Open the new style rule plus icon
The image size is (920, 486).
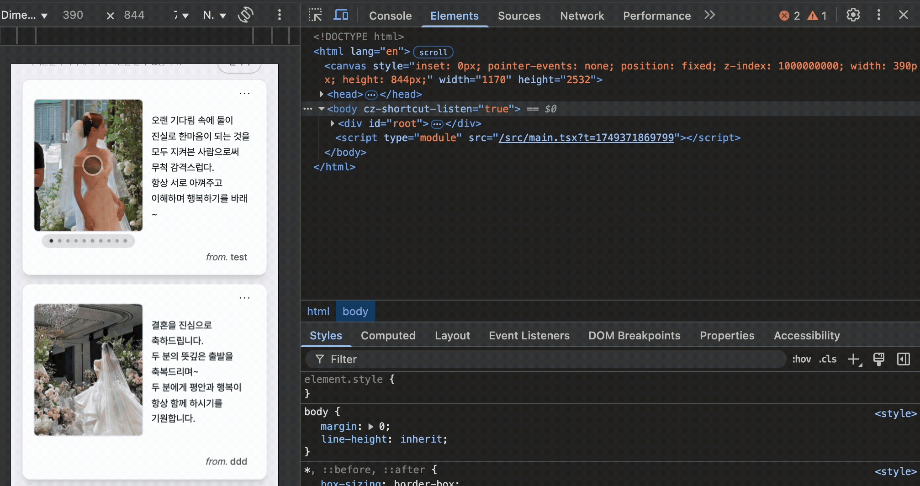[x=853, y=359]
